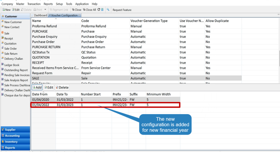This screenshot has width=280, height=152.
Task: Expand the Inventory sidebar section
Action: [x=15, y=142]
